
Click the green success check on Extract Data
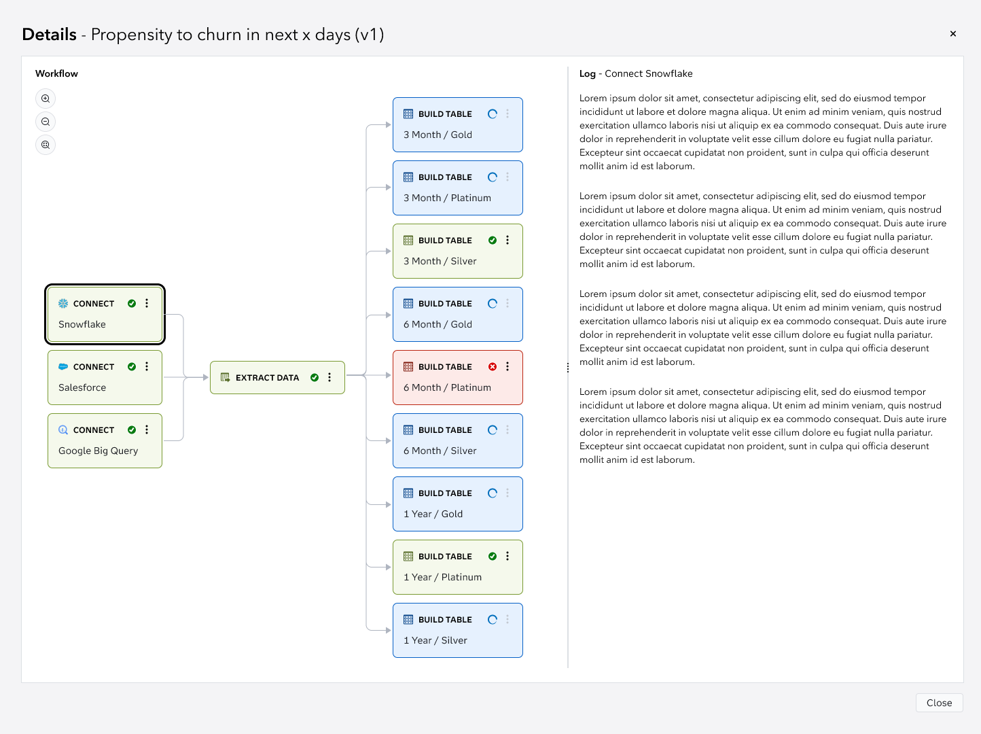click(x=314, y=377)
